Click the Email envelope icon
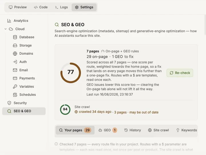Image resolution: width=206 pixels, height=155 pixels. coord(15,70)
